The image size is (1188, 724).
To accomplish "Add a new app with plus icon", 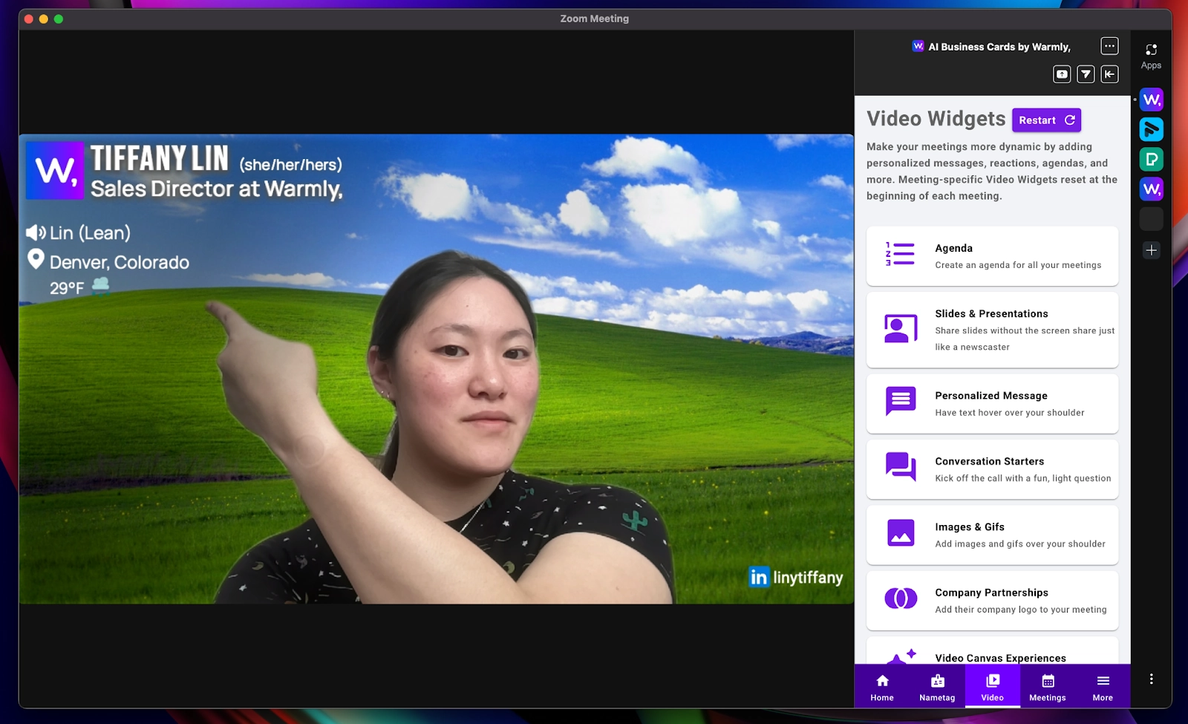I will [x=1151, y=250].
